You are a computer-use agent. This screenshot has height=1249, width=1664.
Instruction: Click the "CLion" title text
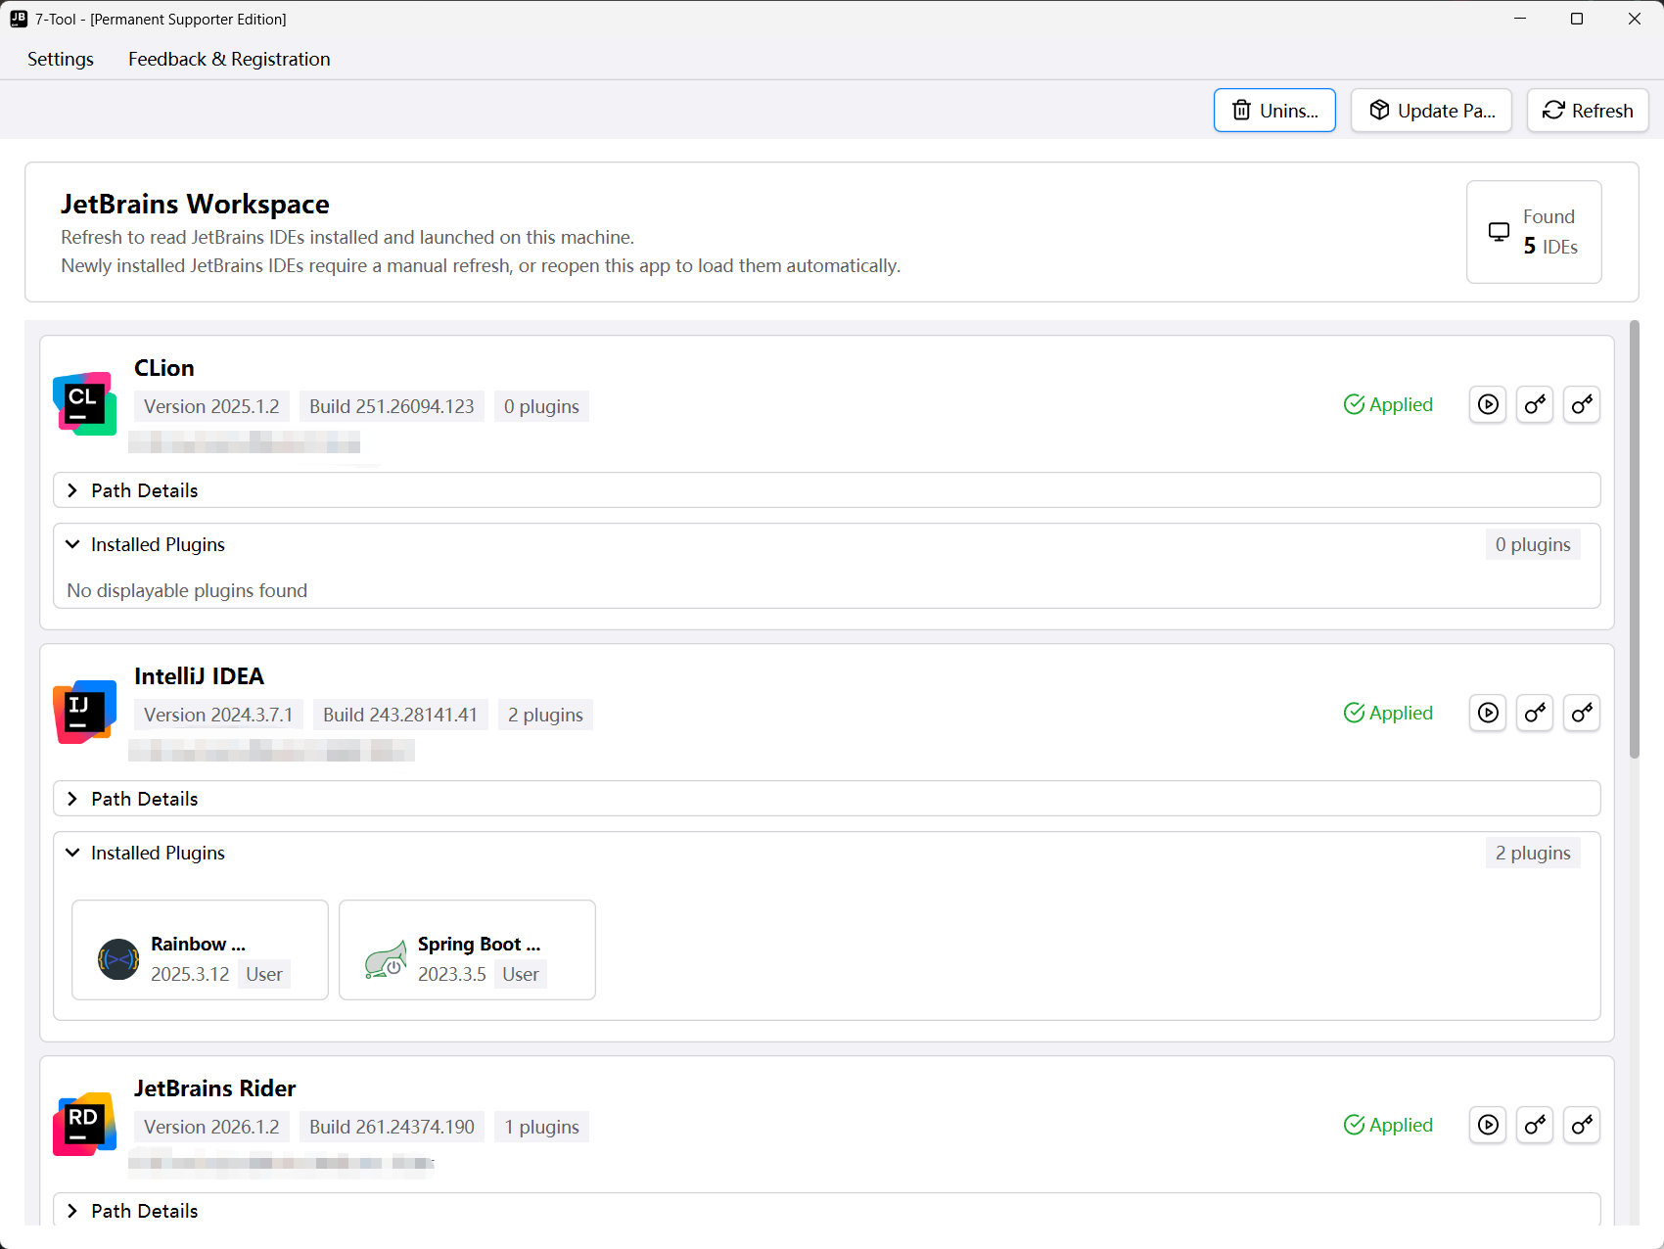(164, 368)
